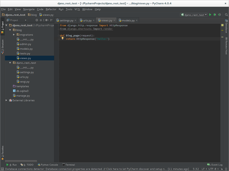Open the Refactor menu
The height and width of the screenshot is (171, 229).
click(51, 9)
